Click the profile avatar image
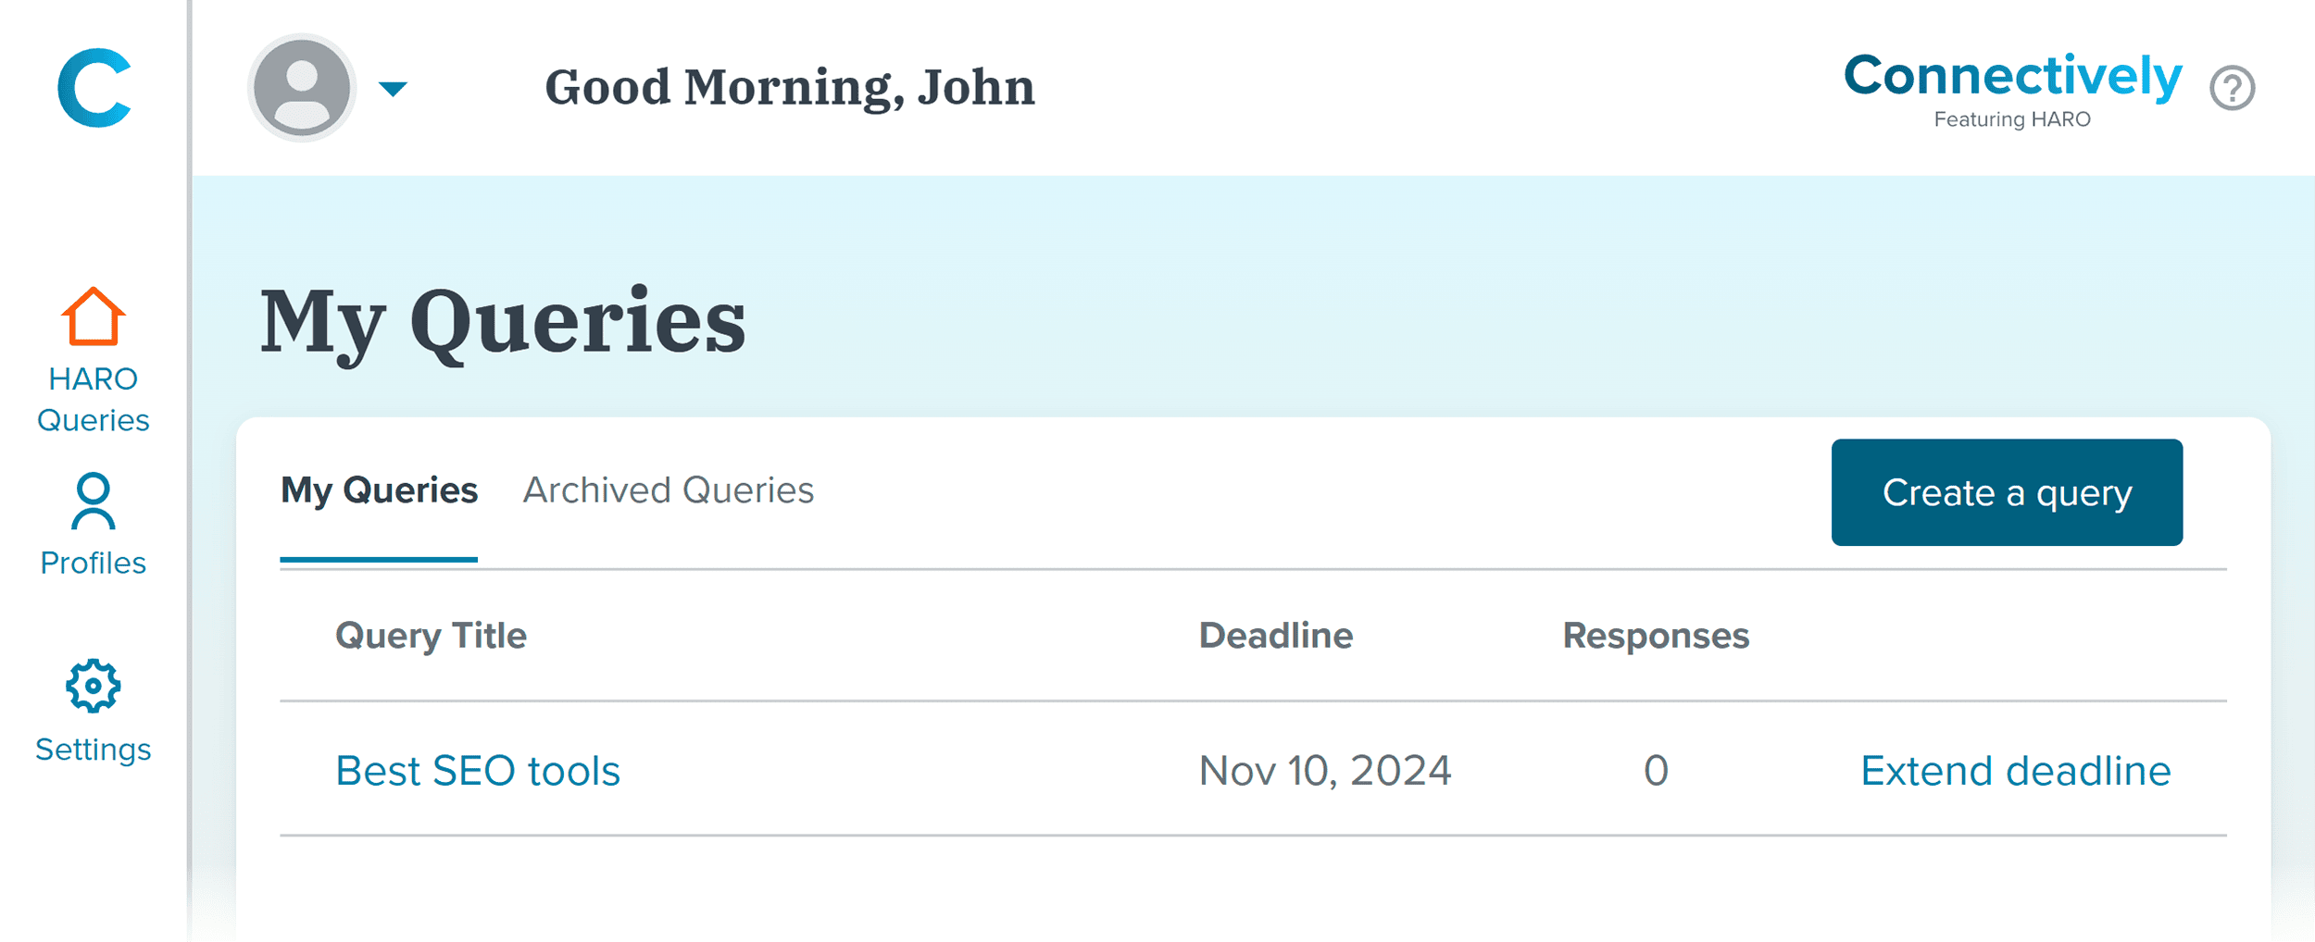The height and width of the screenshot is (942, 2315). pos(303,88)
